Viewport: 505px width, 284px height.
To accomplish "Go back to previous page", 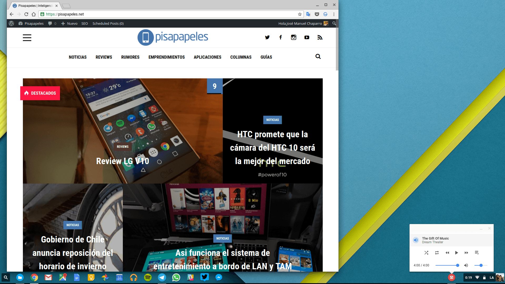I will (x=11, y=14).
